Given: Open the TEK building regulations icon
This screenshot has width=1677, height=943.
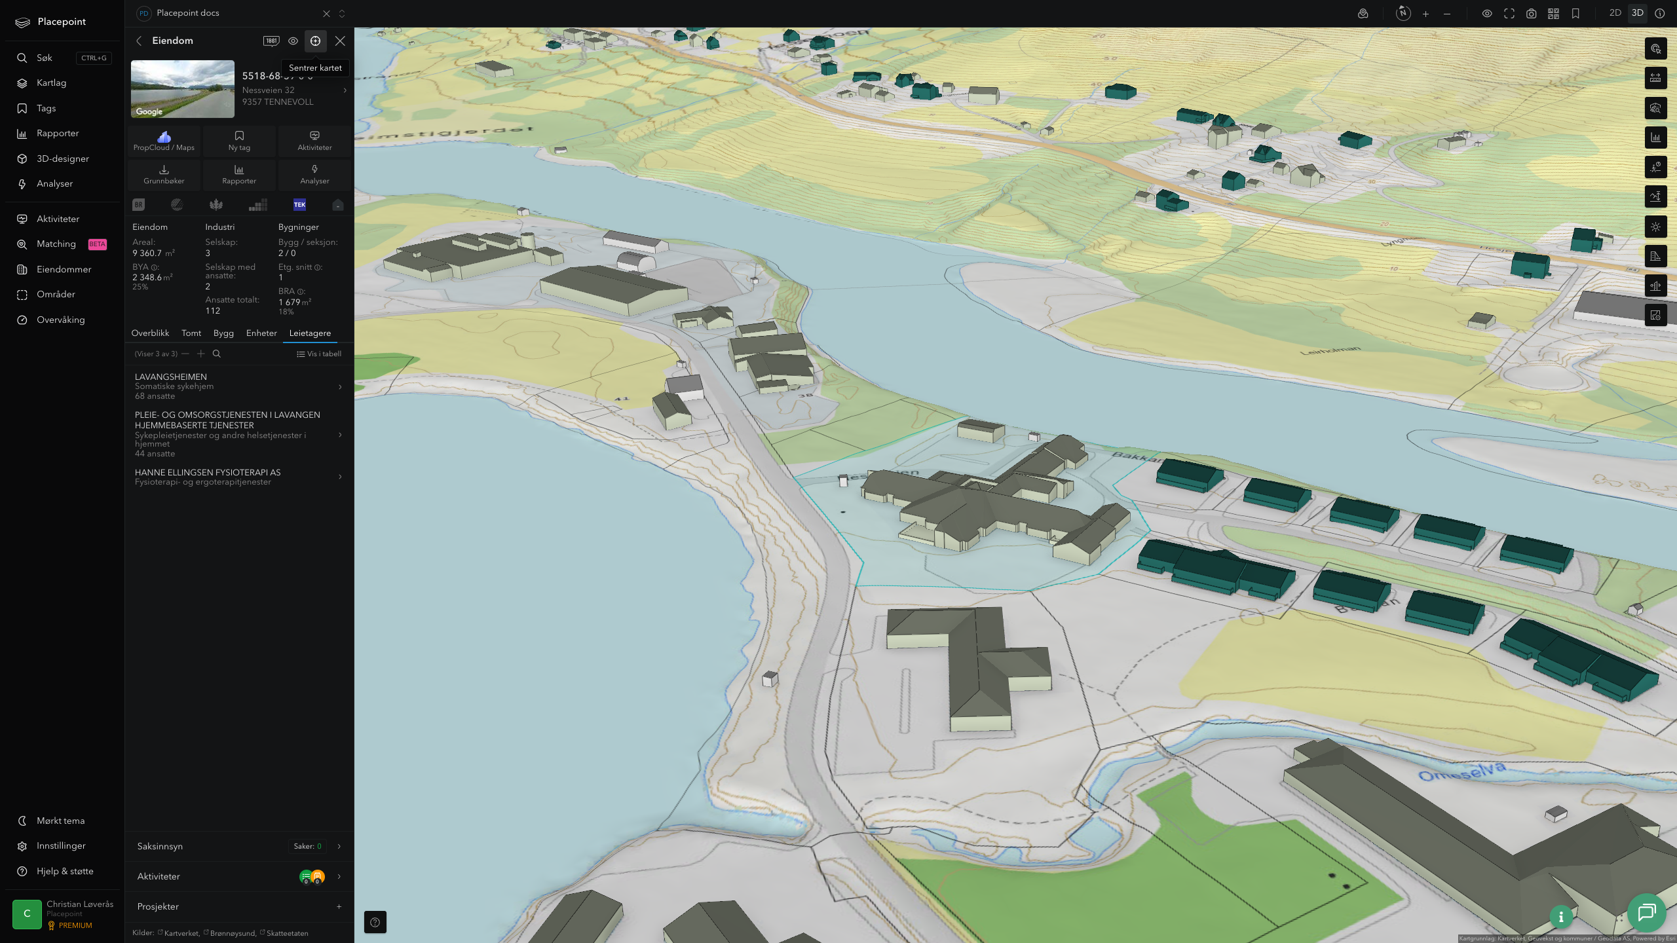Looking at the screenshot, I should pyautogui.click(x=299, y=205).
